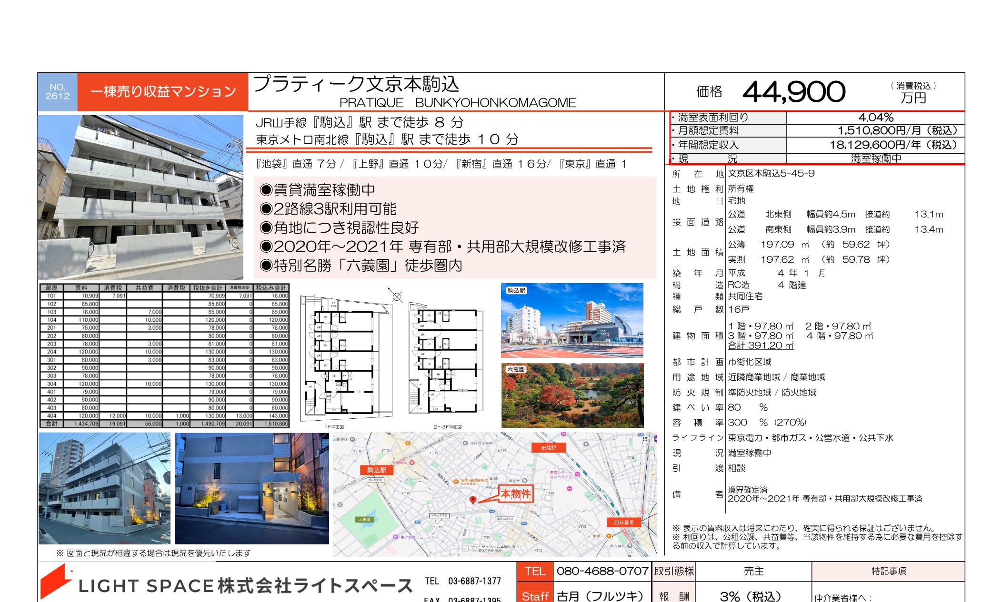Click the orange TEL badge
Screen dimensions: 1002x602
tap(537, 571)
